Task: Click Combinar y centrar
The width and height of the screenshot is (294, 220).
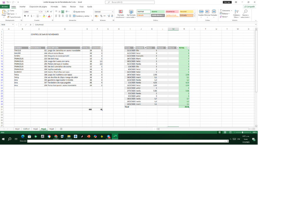Action: coord(81,16)
